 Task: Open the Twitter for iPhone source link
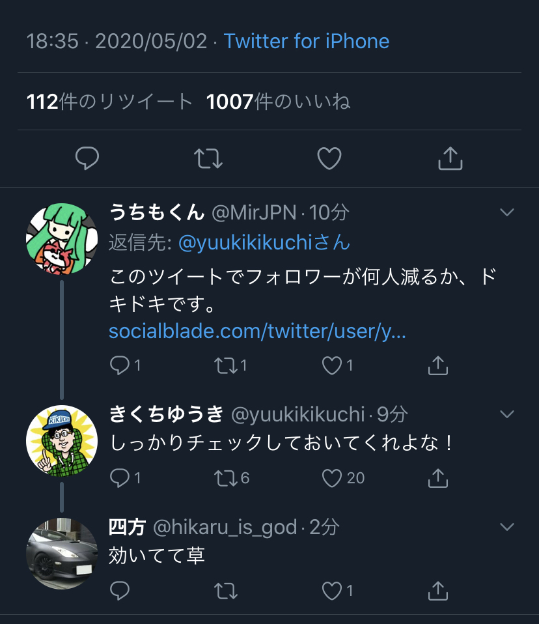[307, 41]
